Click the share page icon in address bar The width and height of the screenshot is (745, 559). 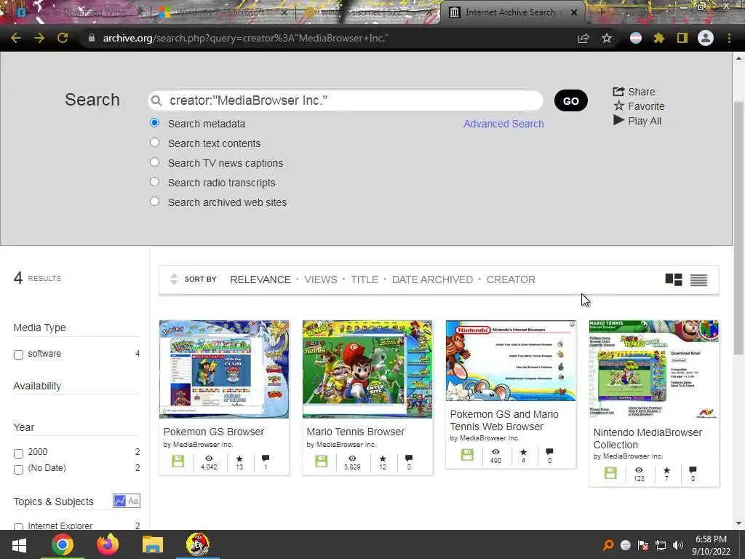pyautogui.click(x=583, y=39)
